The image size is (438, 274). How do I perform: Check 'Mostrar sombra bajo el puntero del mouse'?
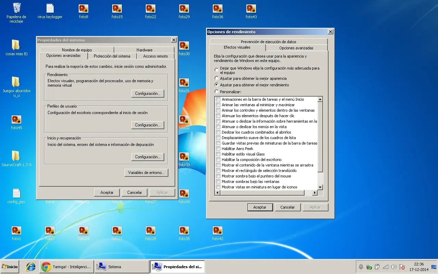[x=218, y=176]
